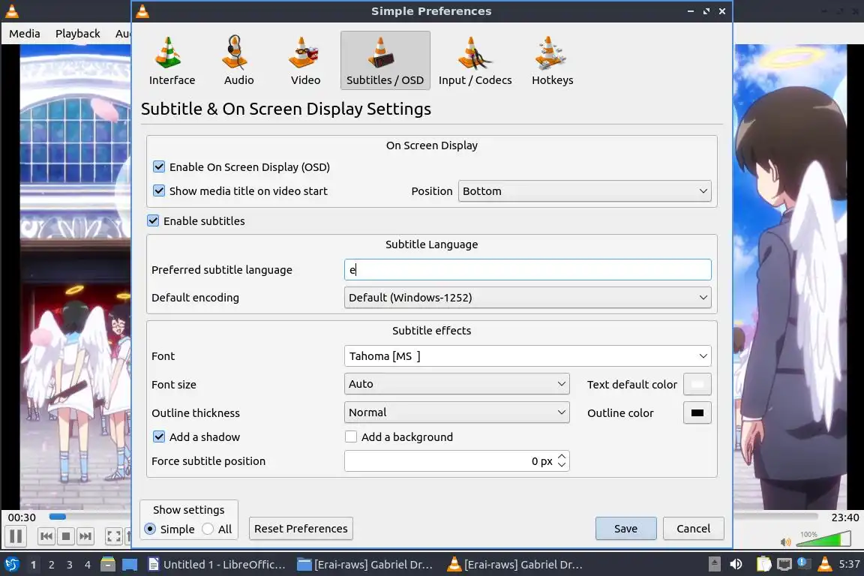Stop playback in VLC player
The width and height of the screenshot is (864, 576).
pos(66,535)
